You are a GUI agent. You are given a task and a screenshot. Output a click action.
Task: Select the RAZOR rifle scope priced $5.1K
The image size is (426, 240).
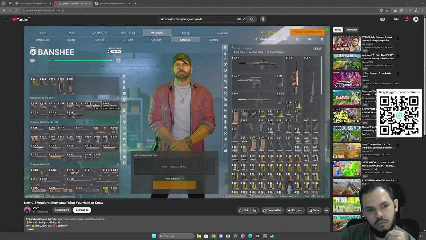click(93, 106)
